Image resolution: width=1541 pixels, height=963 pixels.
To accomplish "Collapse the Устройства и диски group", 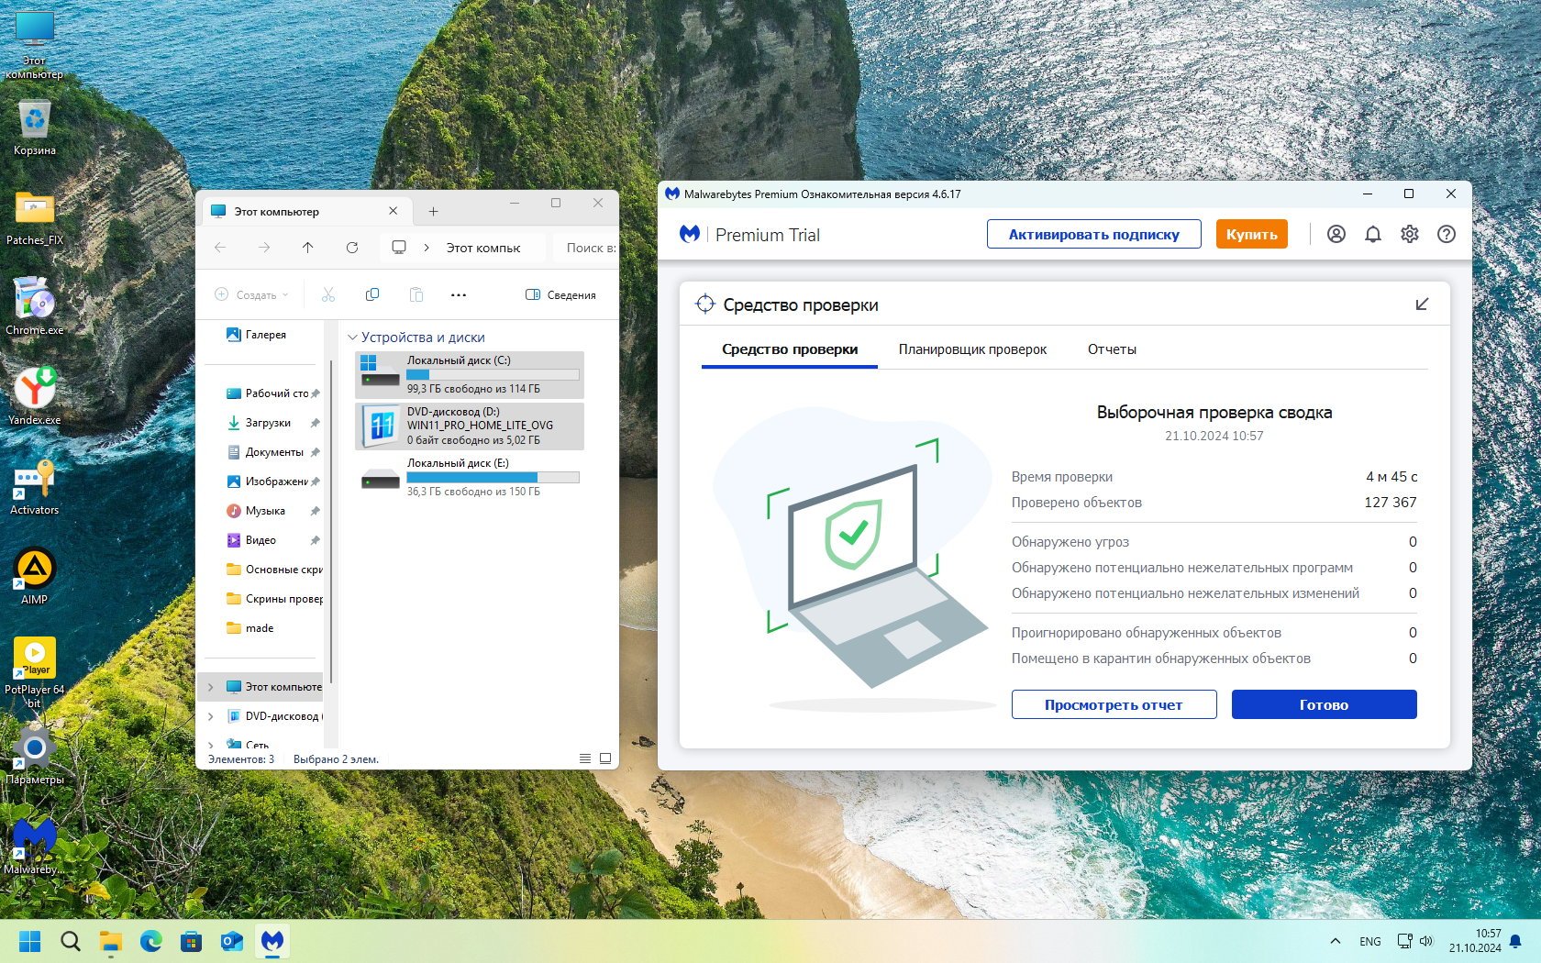I will [352, 338].
